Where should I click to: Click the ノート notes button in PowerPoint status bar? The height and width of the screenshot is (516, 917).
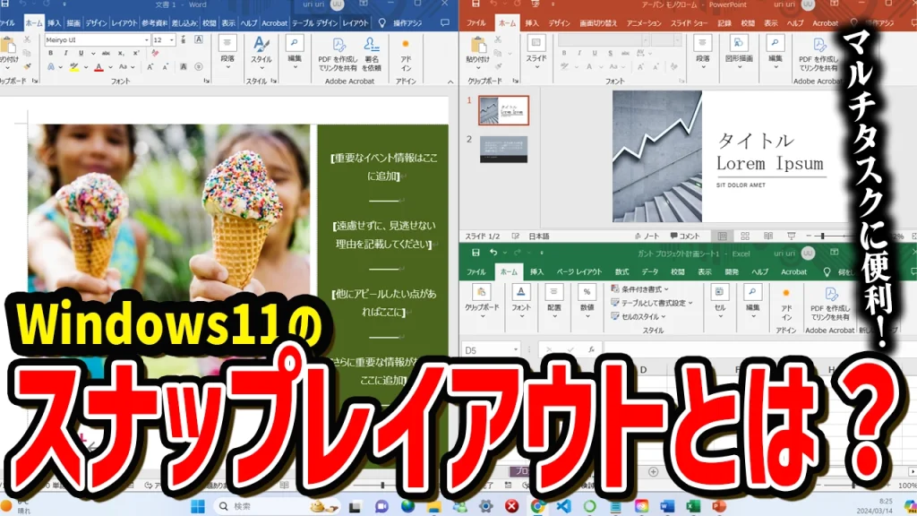645,236
